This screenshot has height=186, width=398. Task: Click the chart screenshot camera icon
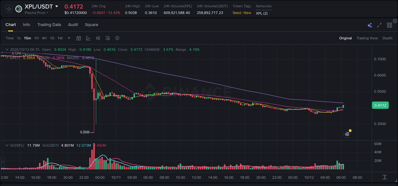tap(347, 134)
